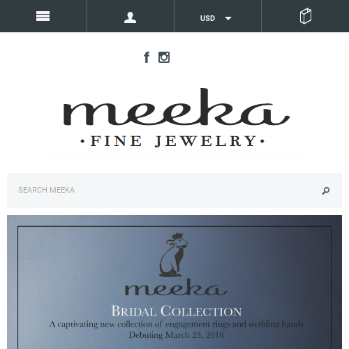
Task: Click the left diamond ornament beside Fine
Action: tap(82, 141)
